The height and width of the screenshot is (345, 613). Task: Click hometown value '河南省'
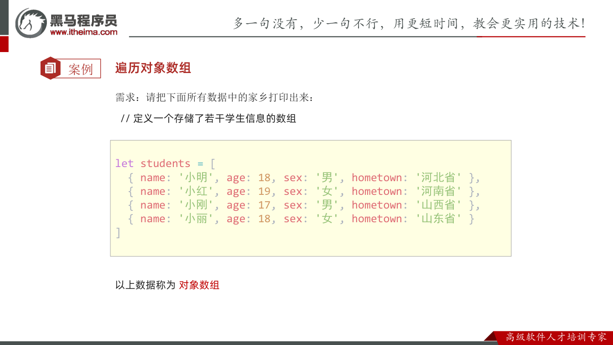[438, 191]
